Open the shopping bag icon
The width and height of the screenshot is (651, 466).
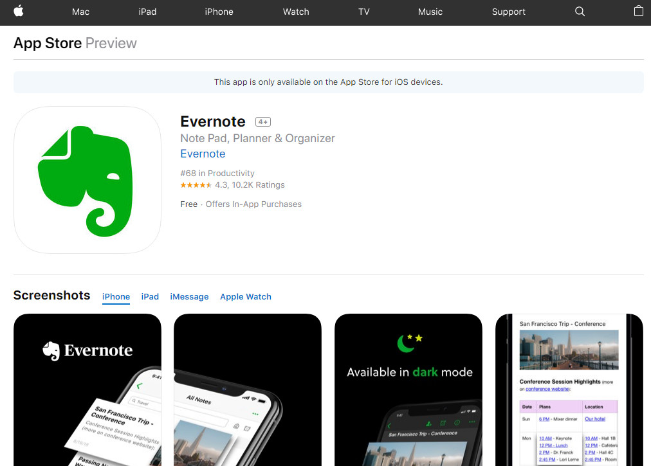point(639,11)
